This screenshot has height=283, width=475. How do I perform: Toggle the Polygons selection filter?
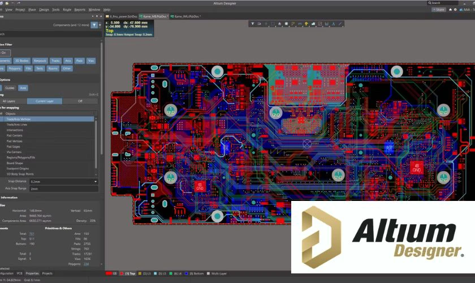coord(15,68)
